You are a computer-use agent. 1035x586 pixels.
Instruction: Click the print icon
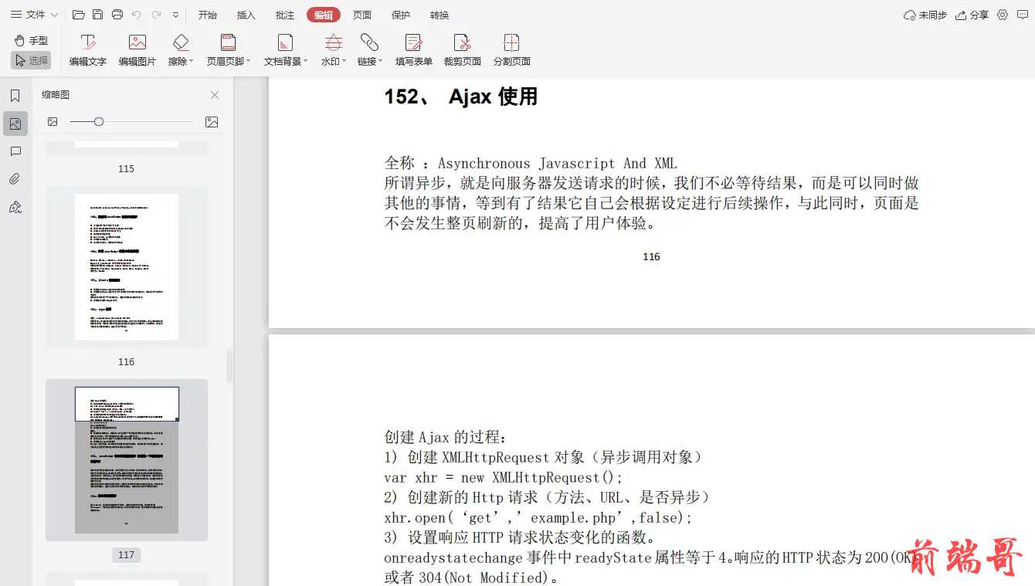(117, 15)
